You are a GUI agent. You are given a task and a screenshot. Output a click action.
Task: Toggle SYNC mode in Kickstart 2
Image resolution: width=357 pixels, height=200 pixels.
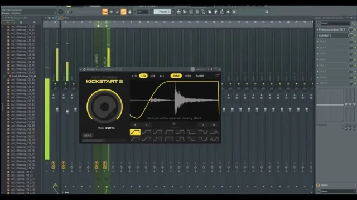(x=176, y=76)
